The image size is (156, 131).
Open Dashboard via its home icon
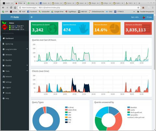[x=4, y=38]
